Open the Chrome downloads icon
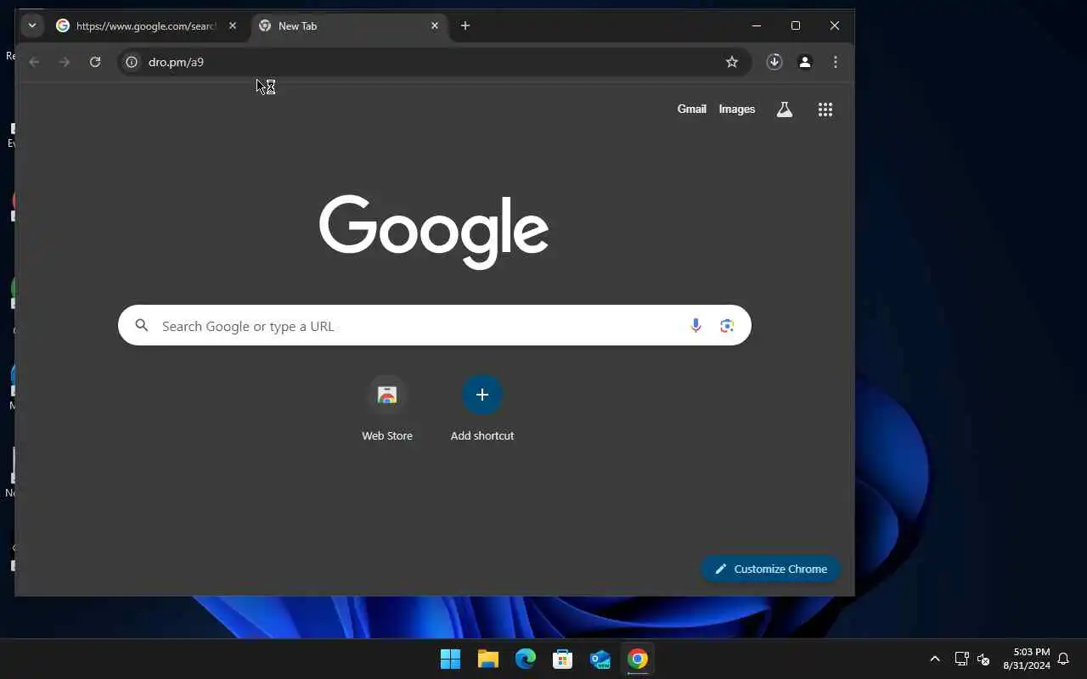 (774, 62)
